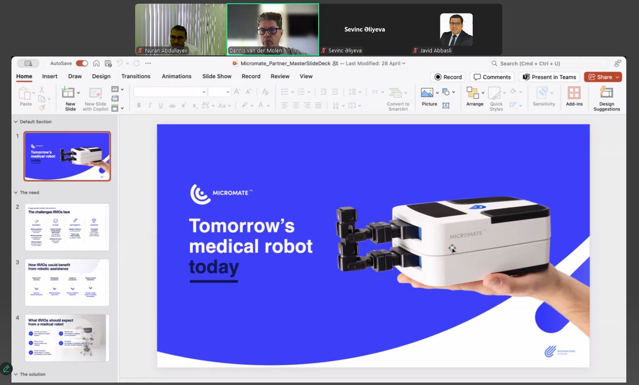This screenshot has width=639, height=385.
Task: Click the Undo arrow icon
Action: (x=120, y=63)
